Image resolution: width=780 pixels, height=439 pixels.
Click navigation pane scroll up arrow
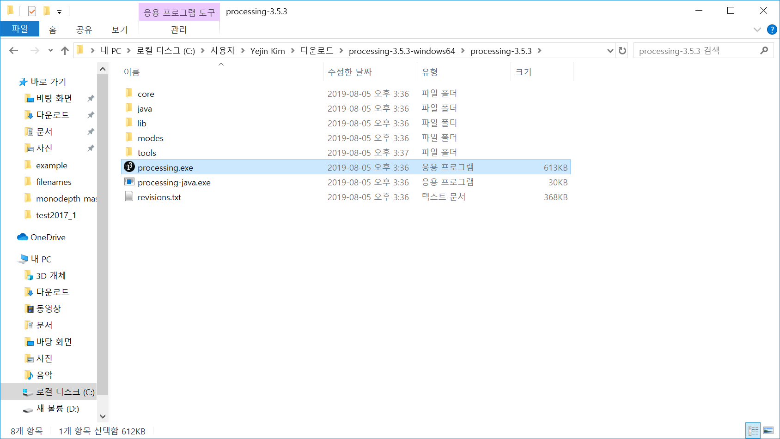[x=103, y=69]
